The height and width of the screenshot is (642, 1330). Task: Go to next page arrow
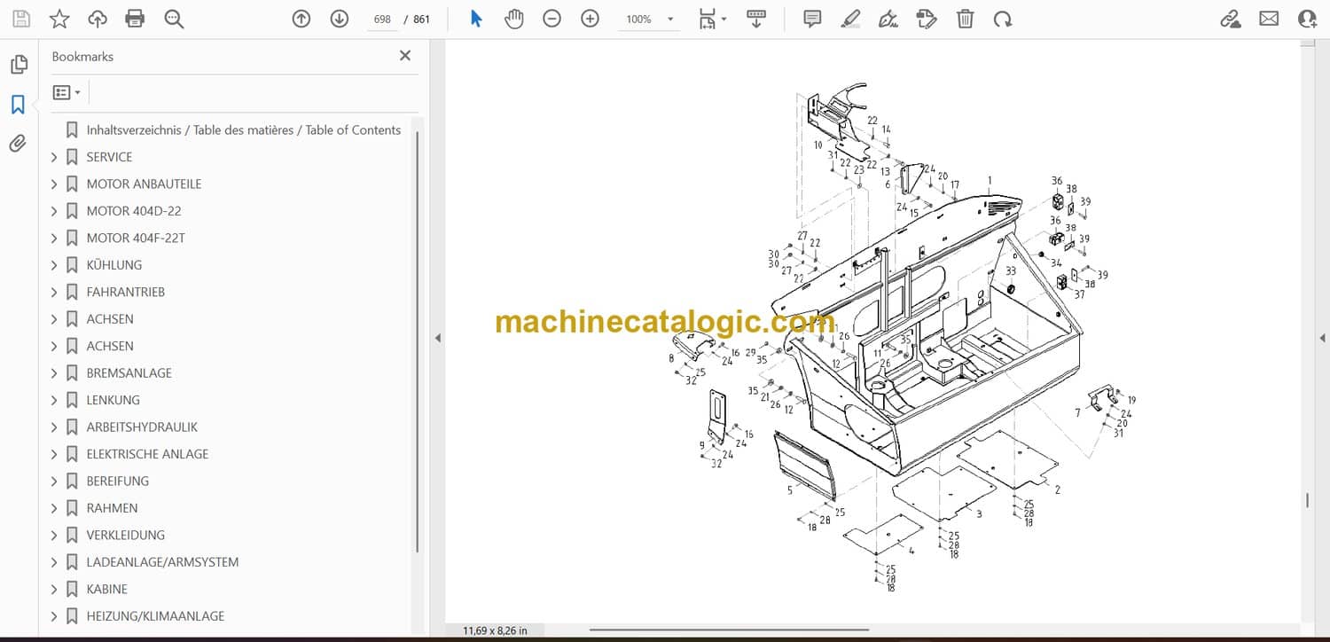tap(340, 19)
